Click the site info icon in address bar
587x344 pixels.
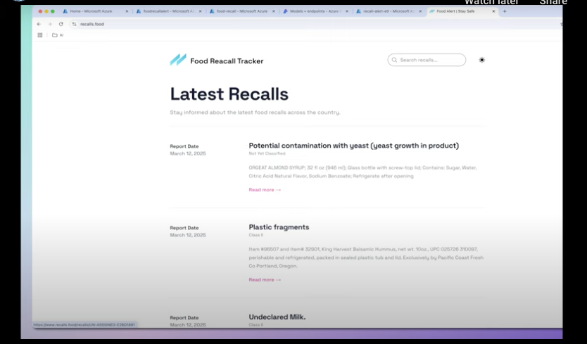tap(75, 24)
